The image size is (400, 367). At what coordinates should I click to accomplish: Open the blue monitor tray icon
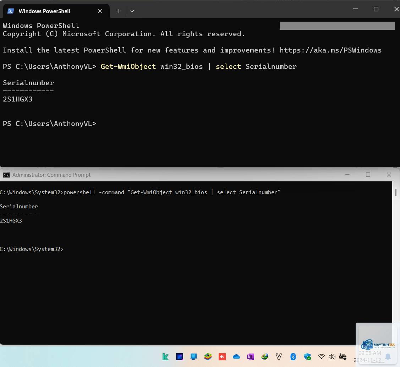(194, 357)
